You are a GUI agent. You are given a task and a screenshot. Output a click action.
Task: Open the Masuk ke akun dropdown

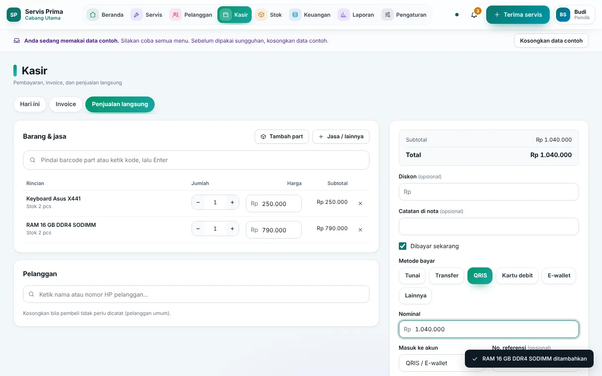click(442, 363)
